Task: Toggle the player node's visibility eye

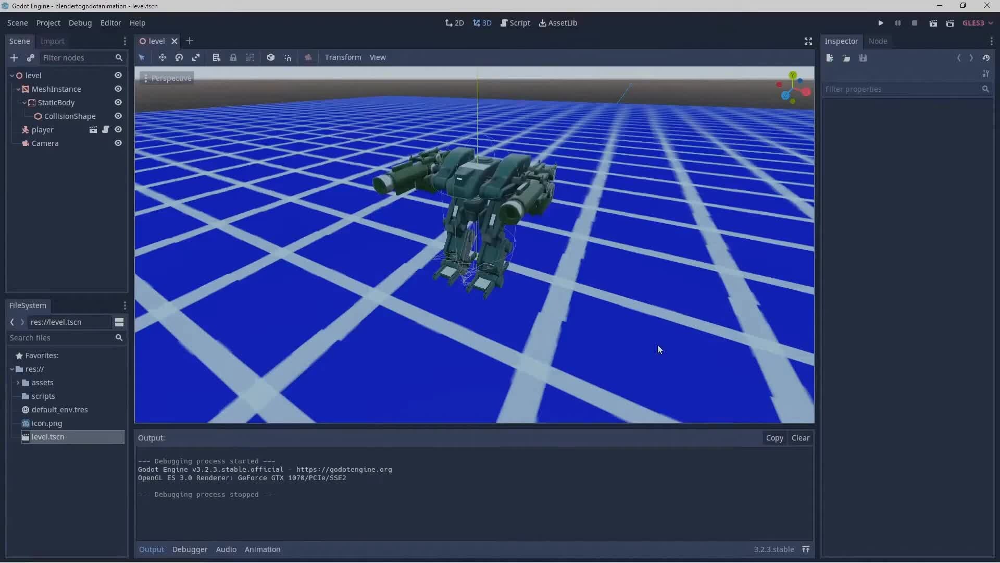Action: point(118,130)
